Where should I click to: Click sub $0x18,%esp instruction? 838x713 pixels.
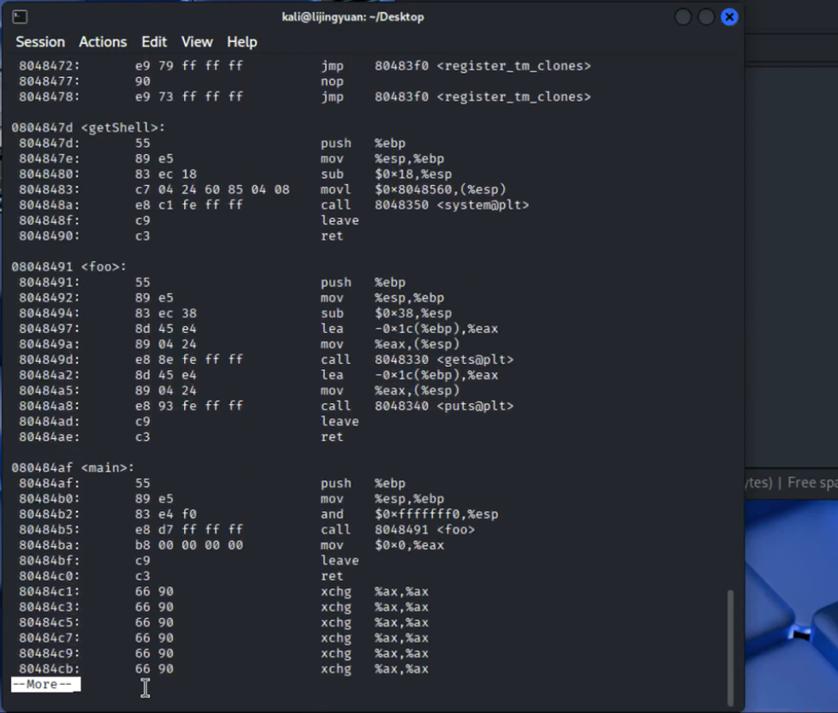coord(386,174)
